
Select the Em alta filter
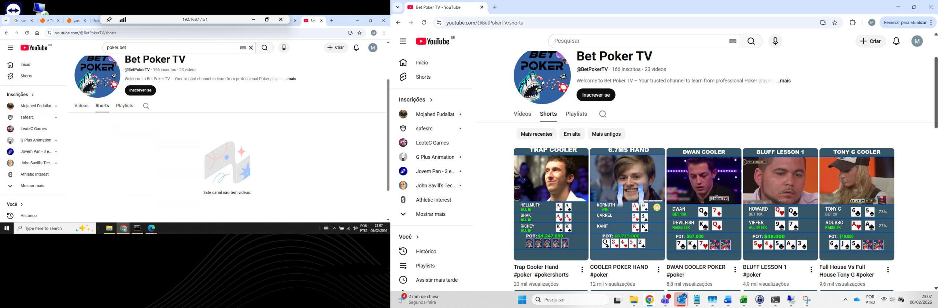572,134
